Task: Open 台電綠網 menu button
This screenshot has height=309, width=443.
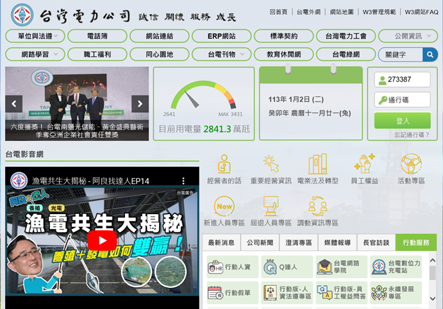Action: 346,54
